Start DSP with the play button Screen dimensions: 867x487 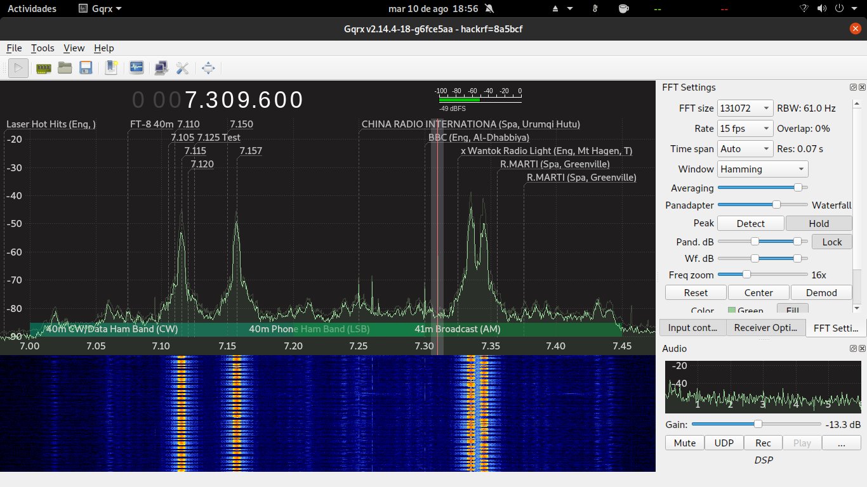click(18, 67)
